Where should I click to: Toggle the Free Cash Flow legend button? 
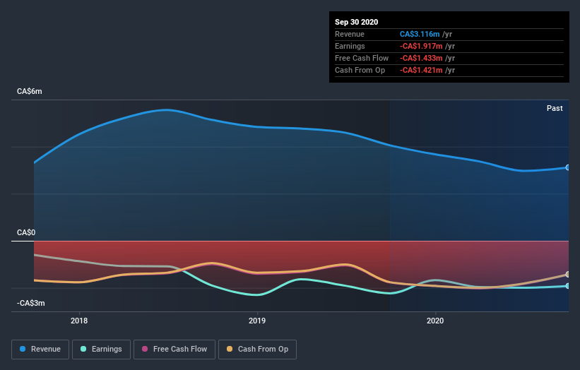pyautogui.click(x=174, y=350)
